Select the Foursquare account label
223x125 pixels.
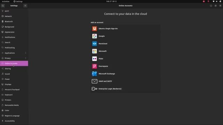[103, 66]
